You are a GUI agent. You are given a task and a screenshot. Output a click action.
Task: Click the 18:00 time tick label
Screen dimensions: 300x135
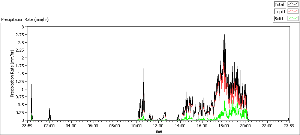(x=223, y=126)
